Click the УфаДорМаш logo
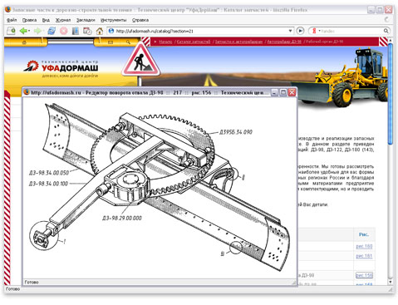 61,69
